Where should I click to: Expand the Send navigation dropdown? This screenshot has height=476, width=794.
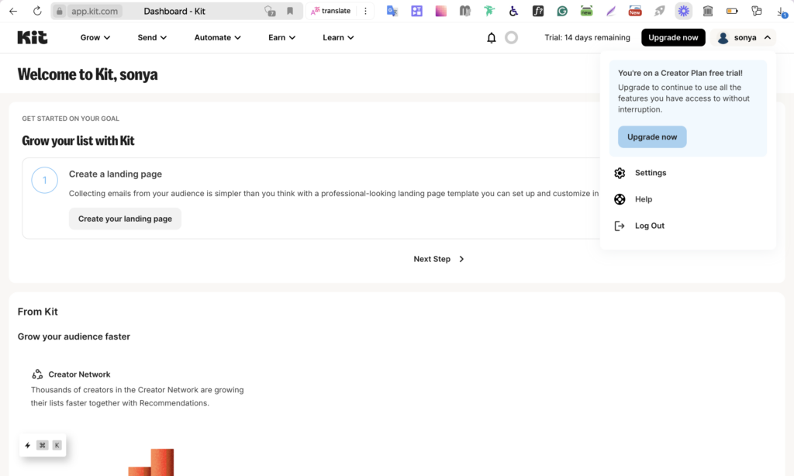152,37
